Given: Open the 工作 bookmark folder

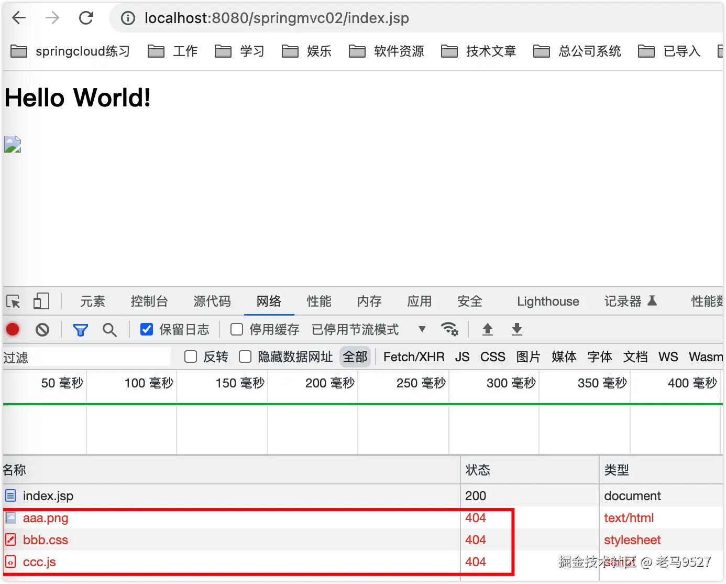Looking at the screenshot, I should coord(173,51).
